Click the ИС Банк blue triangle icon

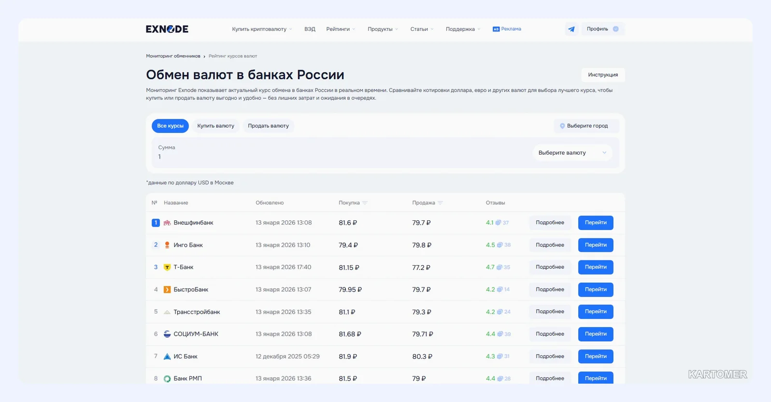167,357
